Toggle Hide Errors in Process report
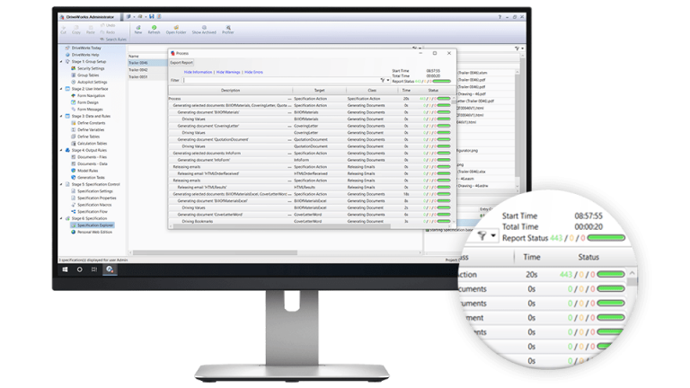 (253, 71)
